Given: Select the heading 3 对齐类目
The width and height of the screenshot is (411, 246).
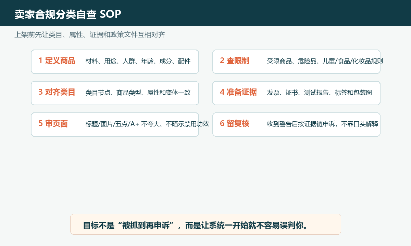Looking at the screenshot, I should click(57, 92).
